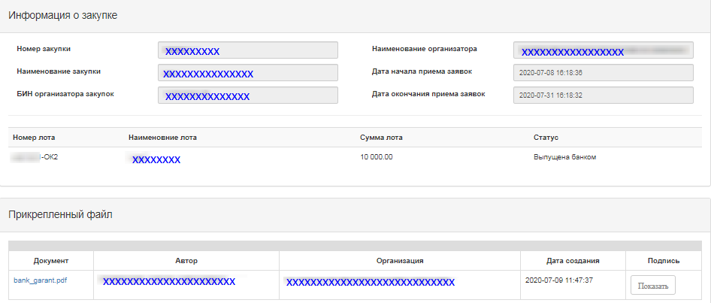711x303 pixels.
Task: Click the Наименовние лота column header
Action: [x=162, y=138]
